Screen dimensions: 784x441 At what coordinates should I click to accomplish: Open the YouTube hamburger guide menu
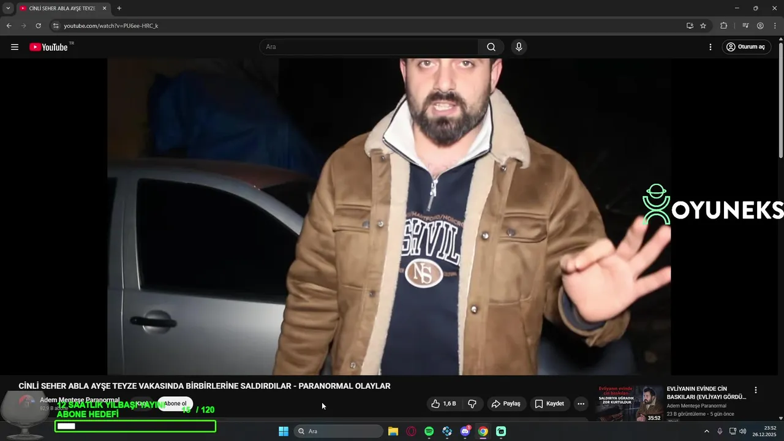15,47
